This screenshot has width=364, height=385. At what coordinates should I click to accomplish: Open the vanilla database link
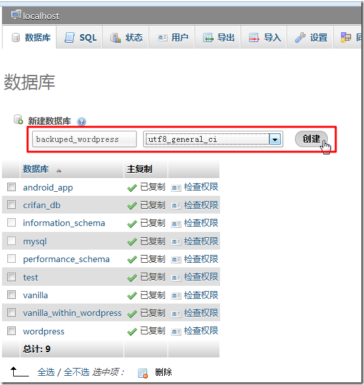point(35,295)
